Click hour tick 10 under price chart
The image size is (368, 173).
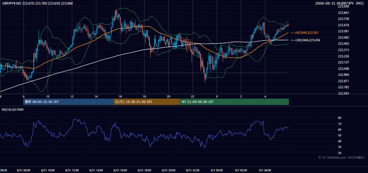click(48, 96)
